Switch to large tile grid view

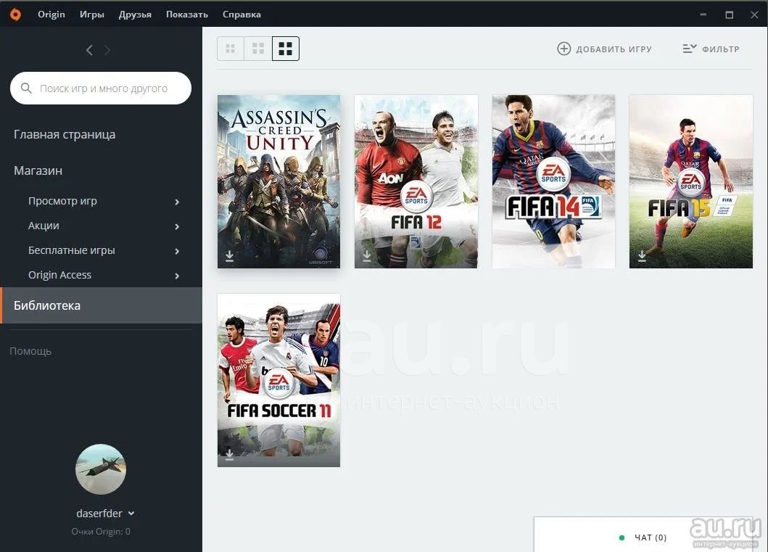[x=286, y=49]
